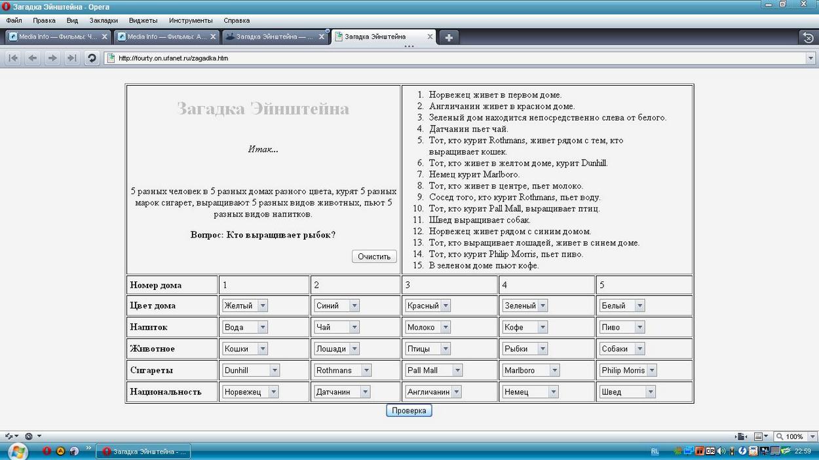Expand hidden quick launch items chevron
The width and height of the screenshot is (819, 460).
tap(89, 449)
